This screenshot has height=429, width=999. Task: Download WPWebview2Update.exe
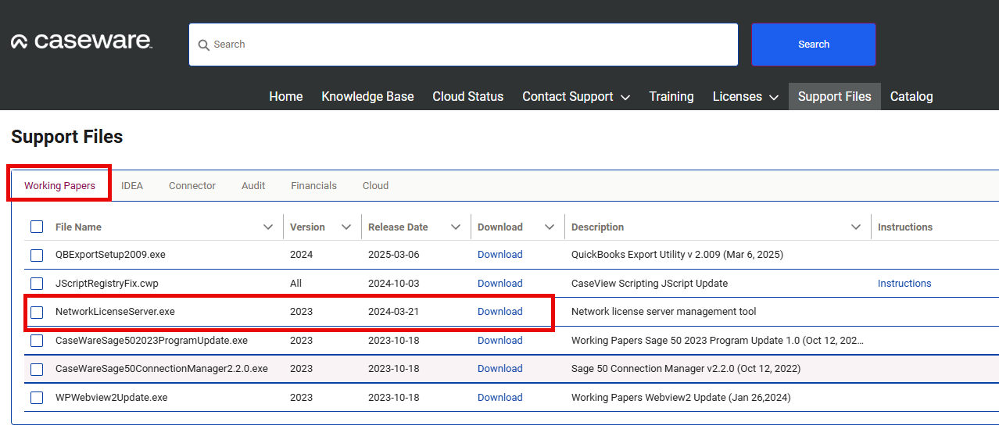click(x=500, y=398)
